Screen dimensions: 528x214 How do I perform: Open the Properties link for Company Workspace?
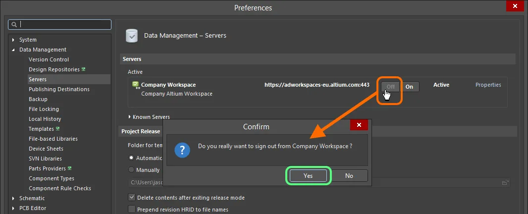(x=488, y=85)
